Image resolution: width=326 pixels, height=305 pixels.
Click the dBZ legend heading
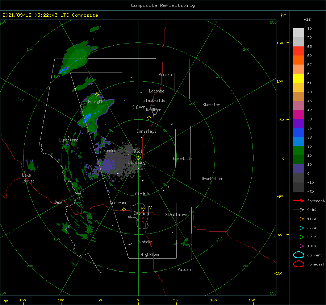click(307, 19)
